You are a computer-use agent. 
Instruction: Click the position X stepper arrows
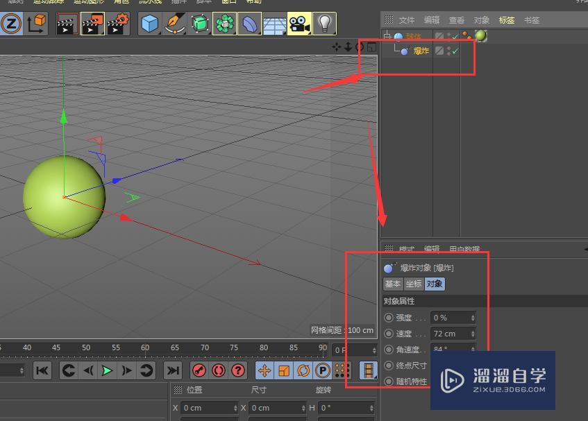[235, 408]
